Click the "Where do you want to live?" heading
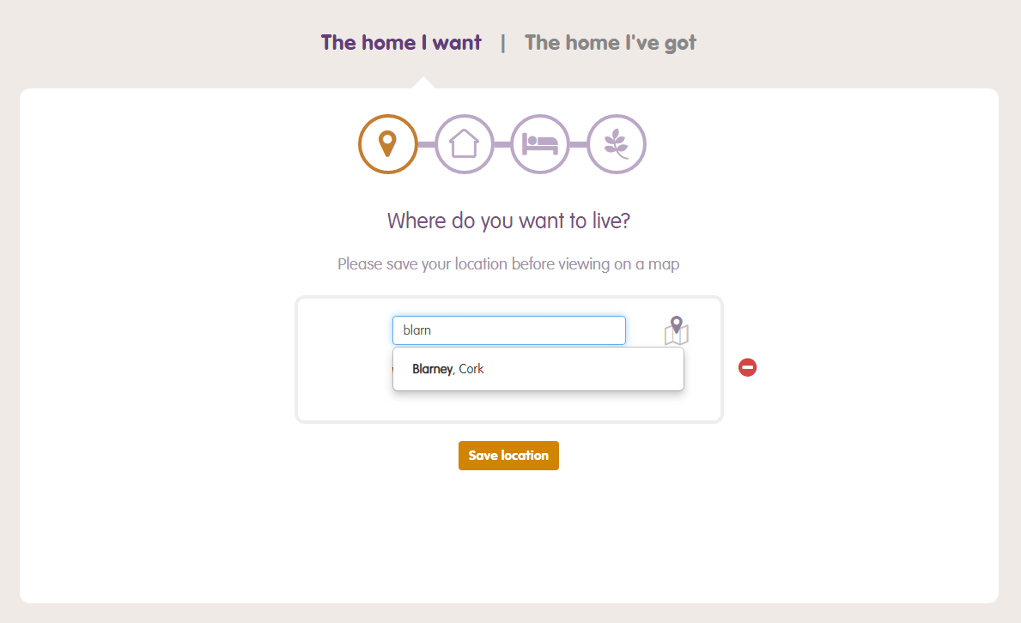Image resolution: width=1021 pixels, height=623 pixels. 508,221
